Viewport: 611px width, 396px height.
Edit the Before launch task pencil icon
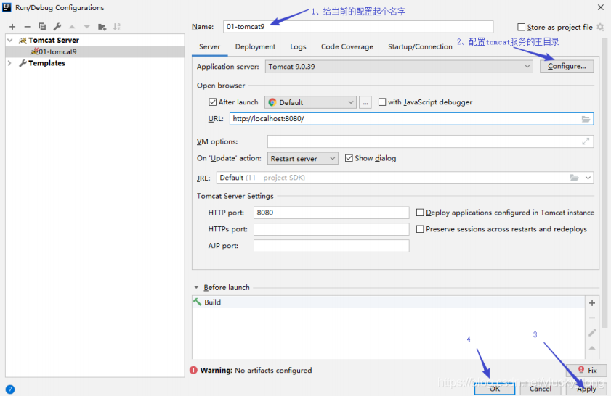click(x=592, y=333)
